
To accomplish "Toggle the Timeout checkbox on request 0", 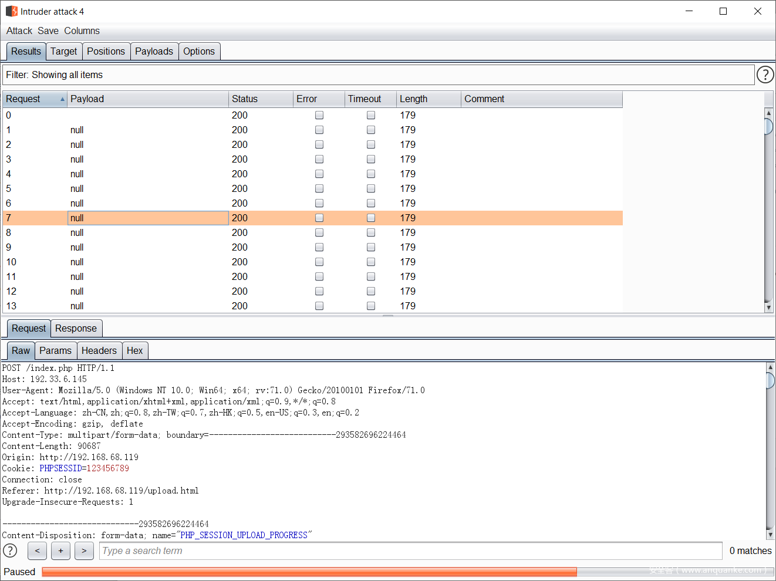I will point(370,115).
